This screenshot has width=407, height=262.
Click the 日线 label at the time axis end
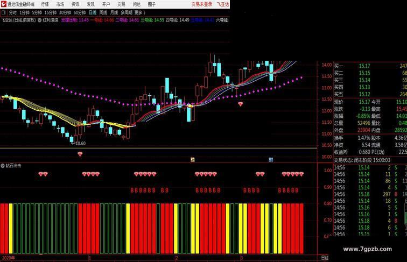click(x=325, y=258)
